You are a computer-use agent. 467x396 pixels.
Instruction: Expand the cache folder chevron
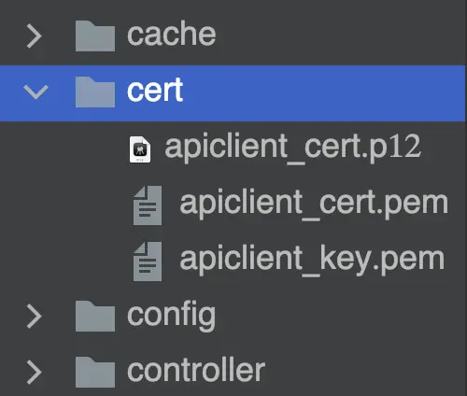(x=35, y=36)
